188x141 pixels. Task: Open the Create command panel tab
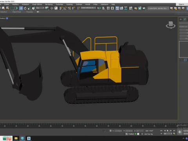pyautogui.click(x=181, y=19)
